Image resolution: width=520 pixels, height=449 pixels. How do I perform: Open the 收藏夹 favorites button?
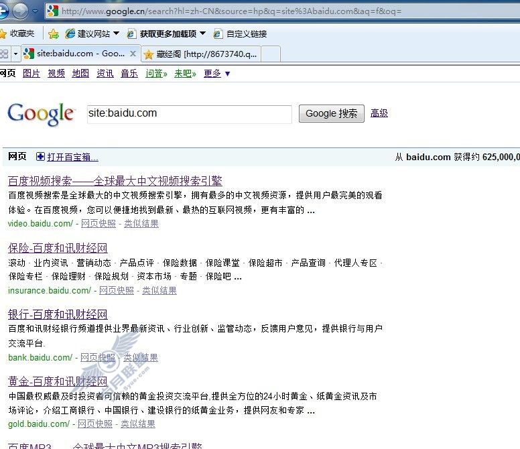tap(17, 34)
